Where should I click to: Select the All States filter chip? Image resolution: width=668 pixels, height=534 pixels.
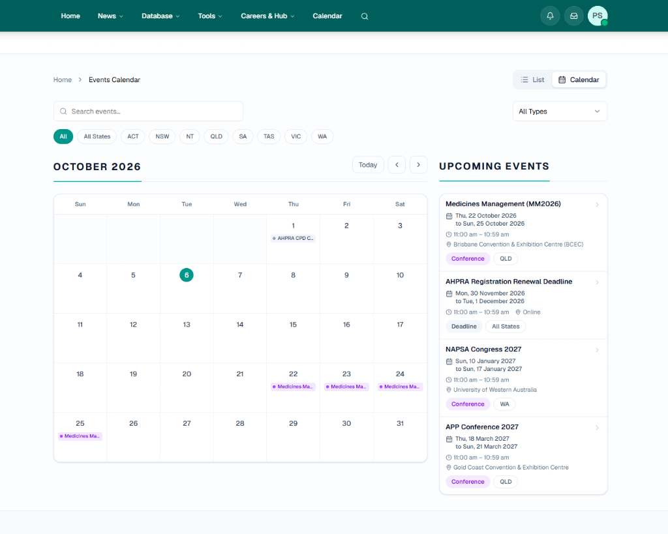(x=97, y=137)
